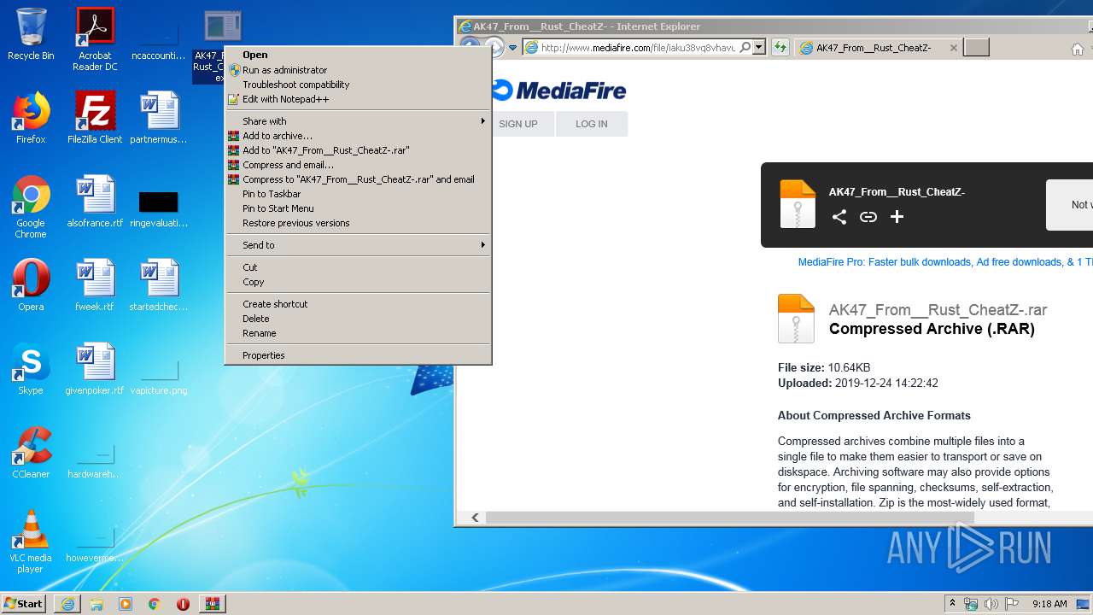
Task: Click share icon in MediaFire file card
Action: coord(839,217)
